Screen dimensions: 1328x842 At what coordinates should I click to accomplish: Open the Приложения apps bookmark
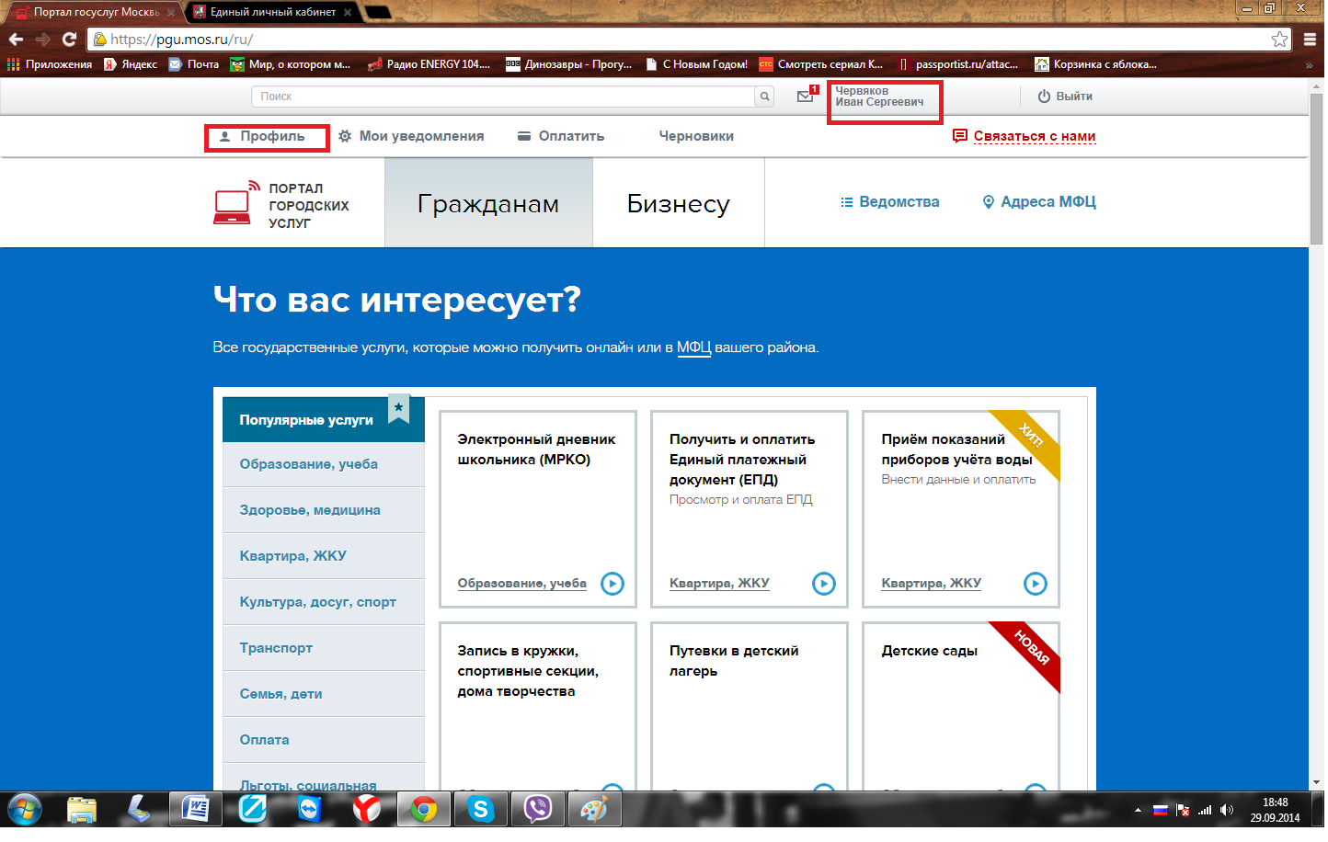[50, 64]
